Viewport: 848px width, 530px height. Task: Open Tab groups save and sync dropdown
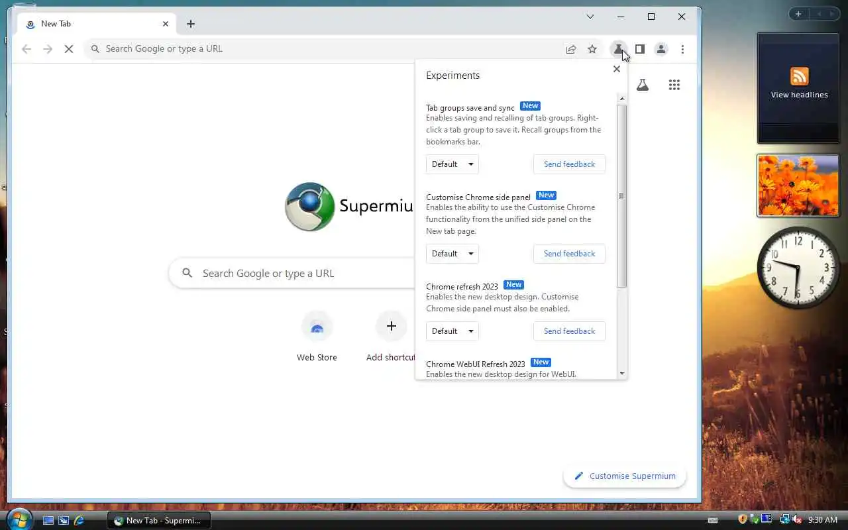pyautogui.click(x=452, y=164)
